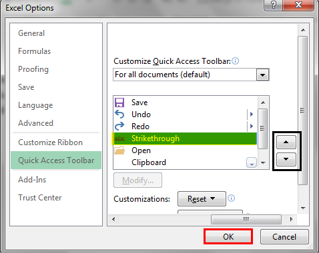Click the horizontal scrollbar thumb

246,220
